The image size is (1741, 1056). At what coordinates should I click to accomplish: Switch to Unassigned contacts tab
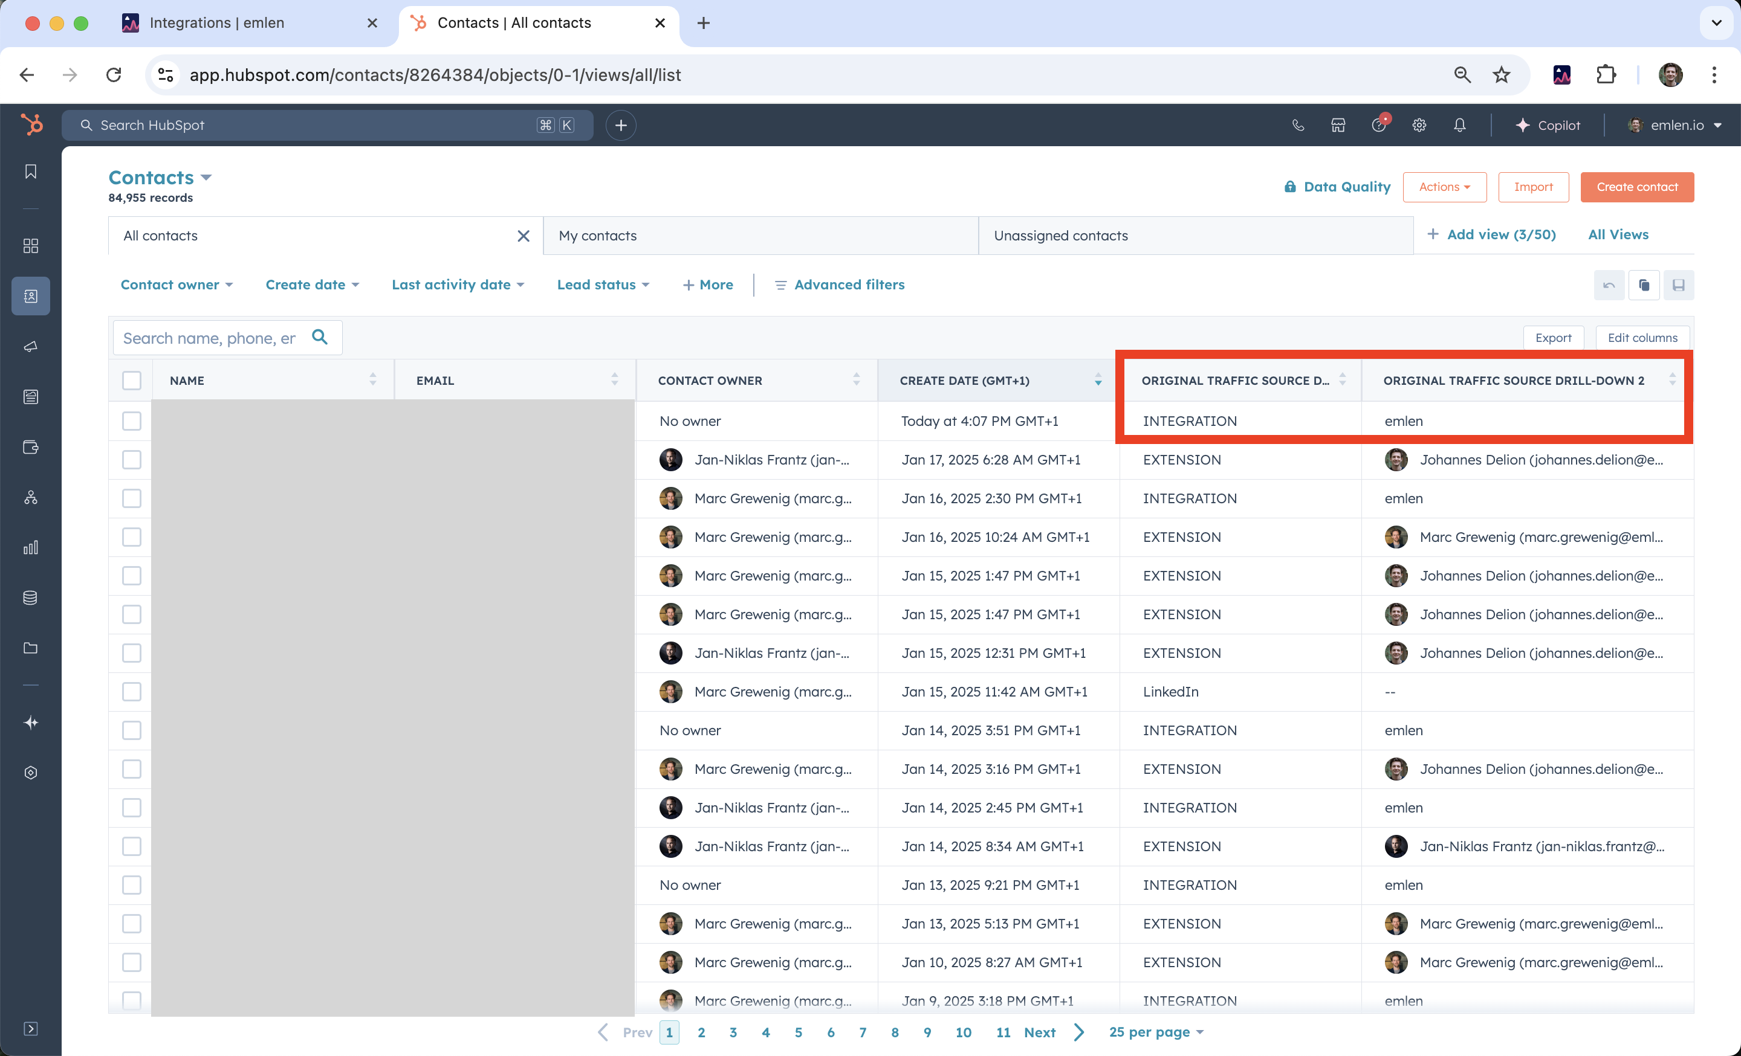pyautogui.click(x=1060, y=236)
